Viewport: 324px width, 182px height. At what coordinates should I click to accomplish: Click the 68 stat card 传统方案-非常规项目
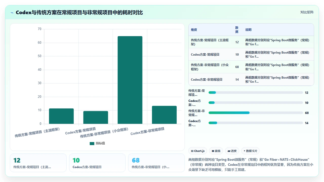pyautogui.click(x=156, y=163)
